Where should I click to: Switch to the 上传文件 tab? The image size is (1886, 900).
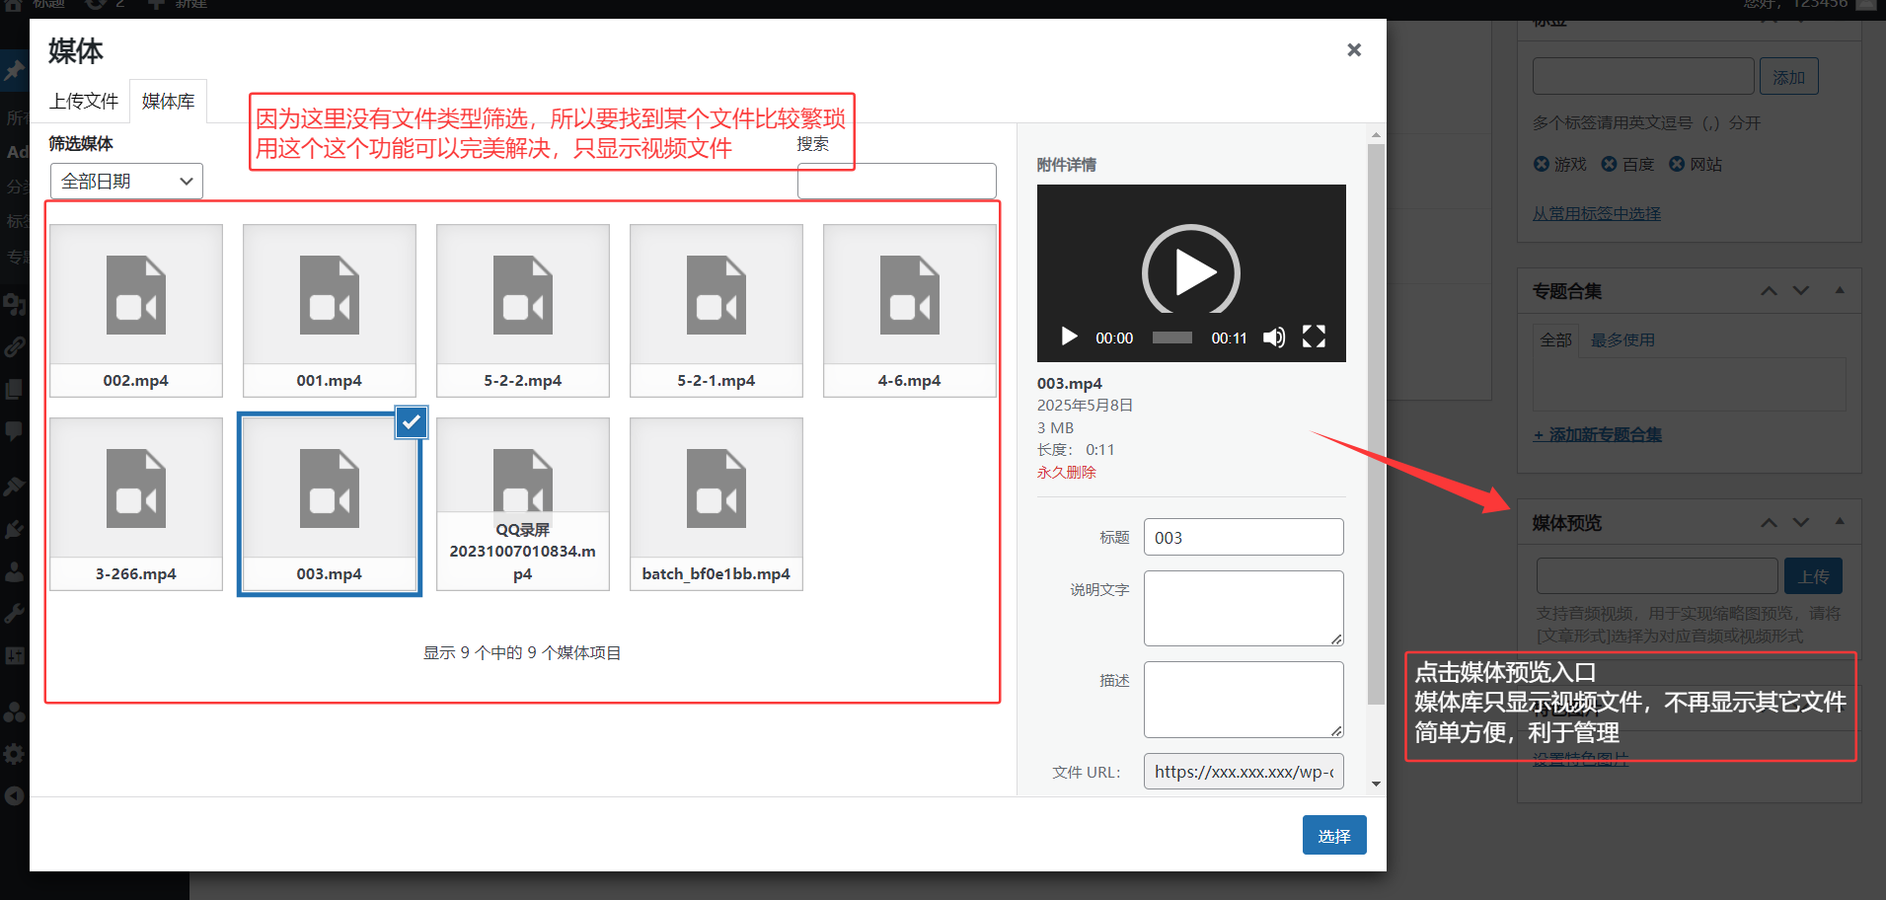pyautogui.click(x=84, y=102)
